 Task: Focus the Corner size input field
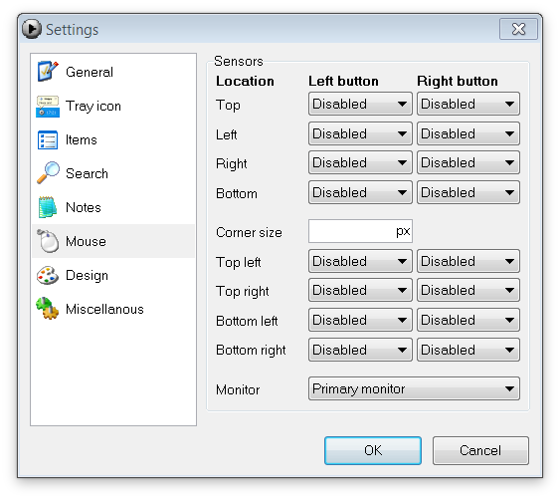click(x=360, y=231)
